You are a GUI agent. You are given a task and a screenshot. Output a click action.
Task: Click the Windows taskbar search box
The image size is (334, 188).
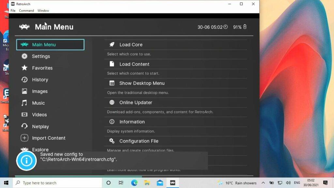(x=57, y=183)
